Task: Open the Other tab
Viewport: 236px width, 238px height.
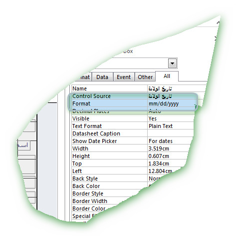Action: point(145,77)
